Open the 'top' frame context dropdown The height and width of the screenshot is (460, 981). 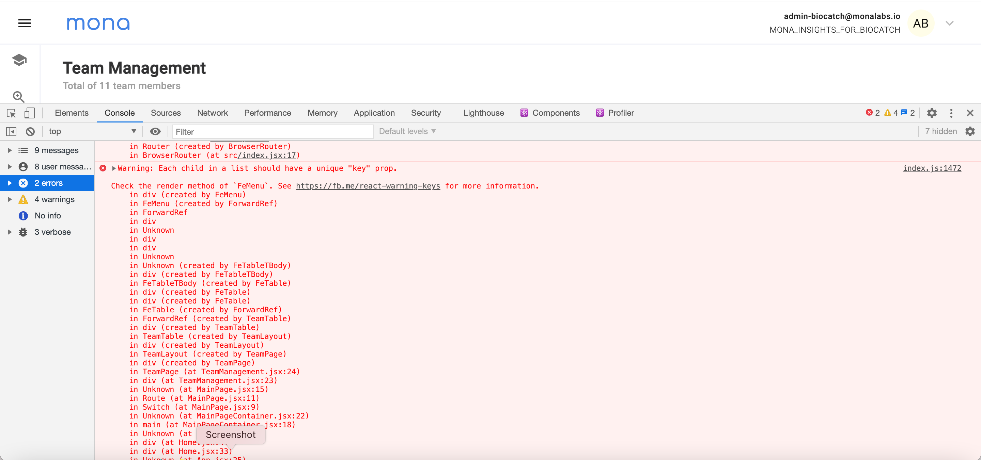point(91,131)
